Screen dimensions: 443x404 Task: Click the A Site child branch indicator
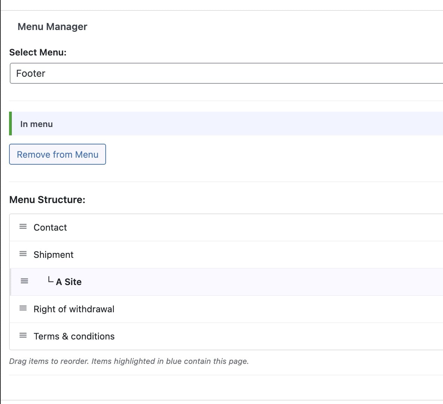51,280
